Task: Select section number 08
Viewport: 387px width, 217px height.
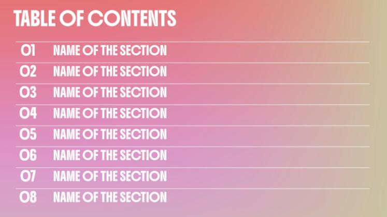Action: point(28,197)
